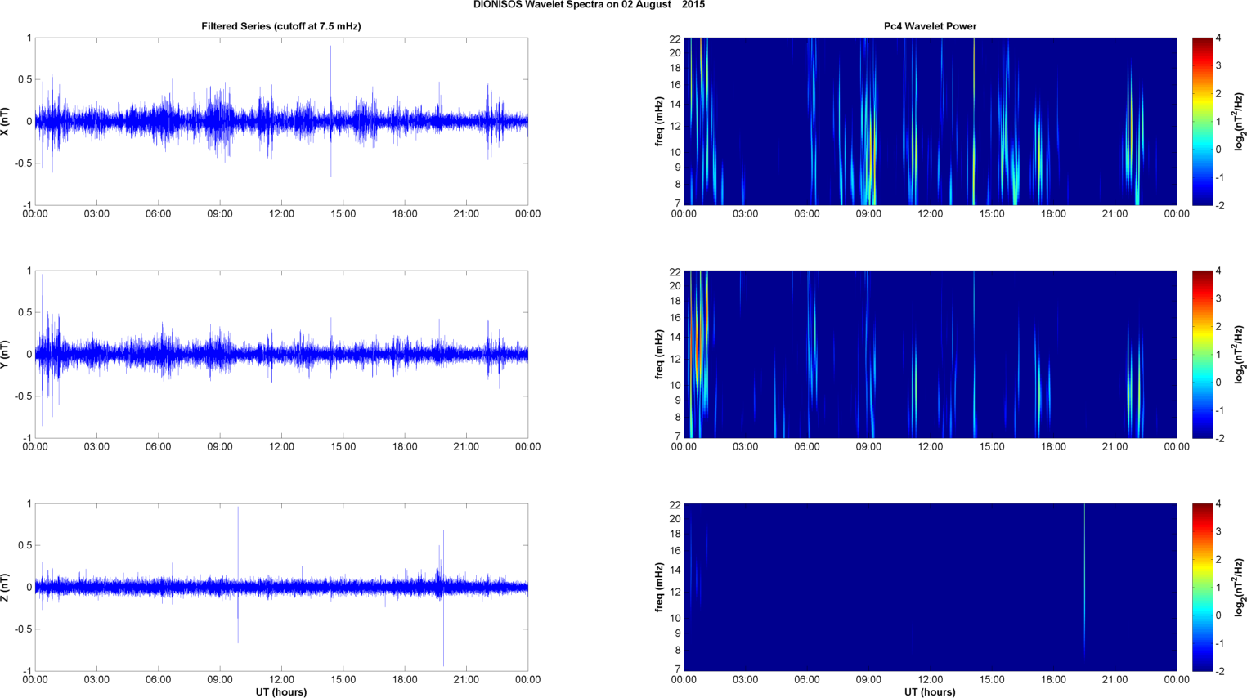The width and height of the screenshot is (1247, 698).
Task: Click the '18:00' tick under the middle spectrogram
Action: coord(1053,447)
